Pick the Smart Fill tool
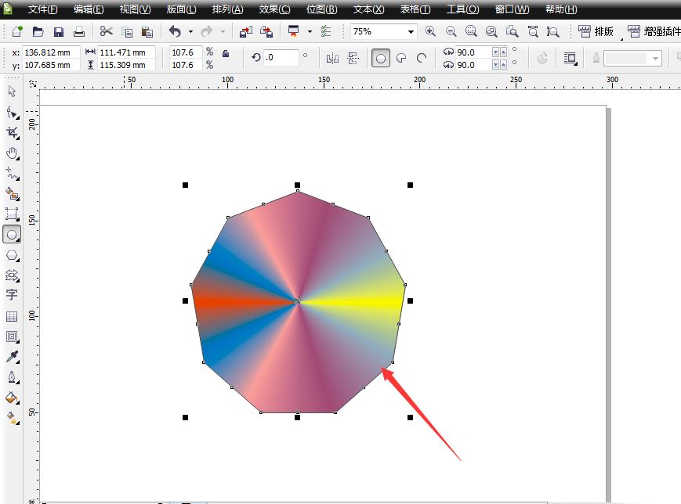 click(11, 193)
